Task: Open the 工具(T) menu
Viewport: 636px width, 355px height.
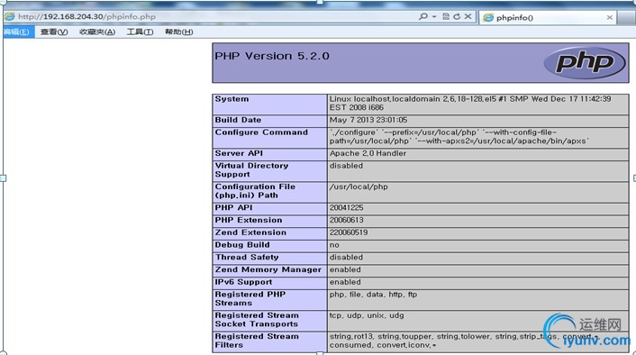Action: click(140, 32)
